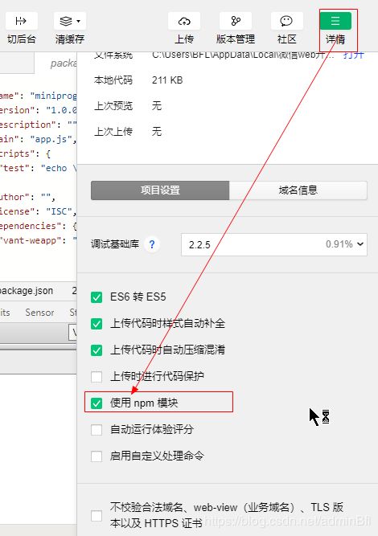Click the 清缓存 clear cache layers icon
This screenshot has height=536, width=378.
66,21
